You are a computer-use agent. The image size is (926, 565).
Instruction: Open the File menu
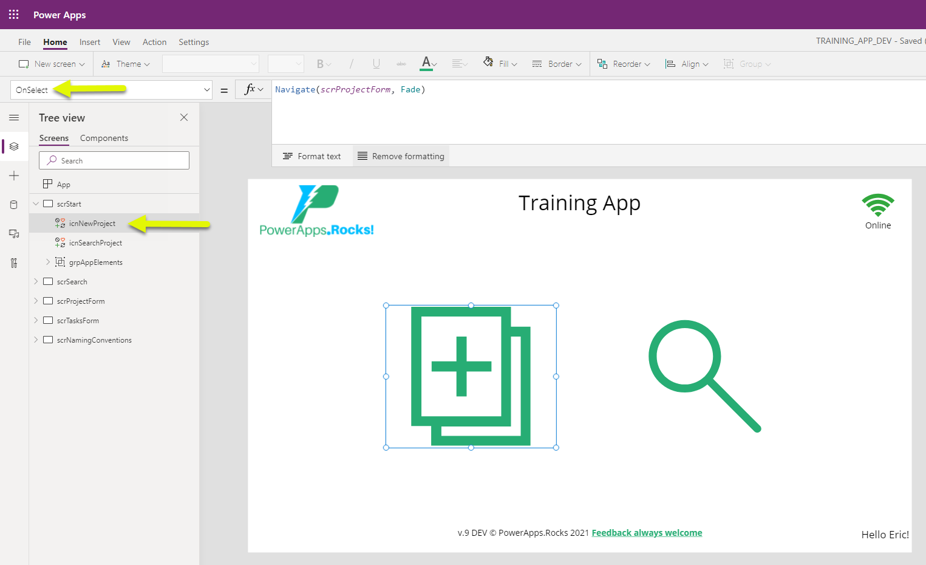pos(24,42)
